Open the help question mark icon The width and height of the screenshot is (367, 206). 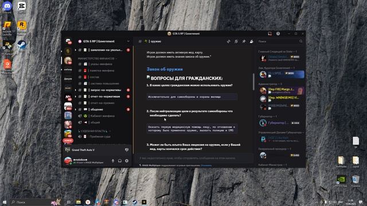pos(278,34)
